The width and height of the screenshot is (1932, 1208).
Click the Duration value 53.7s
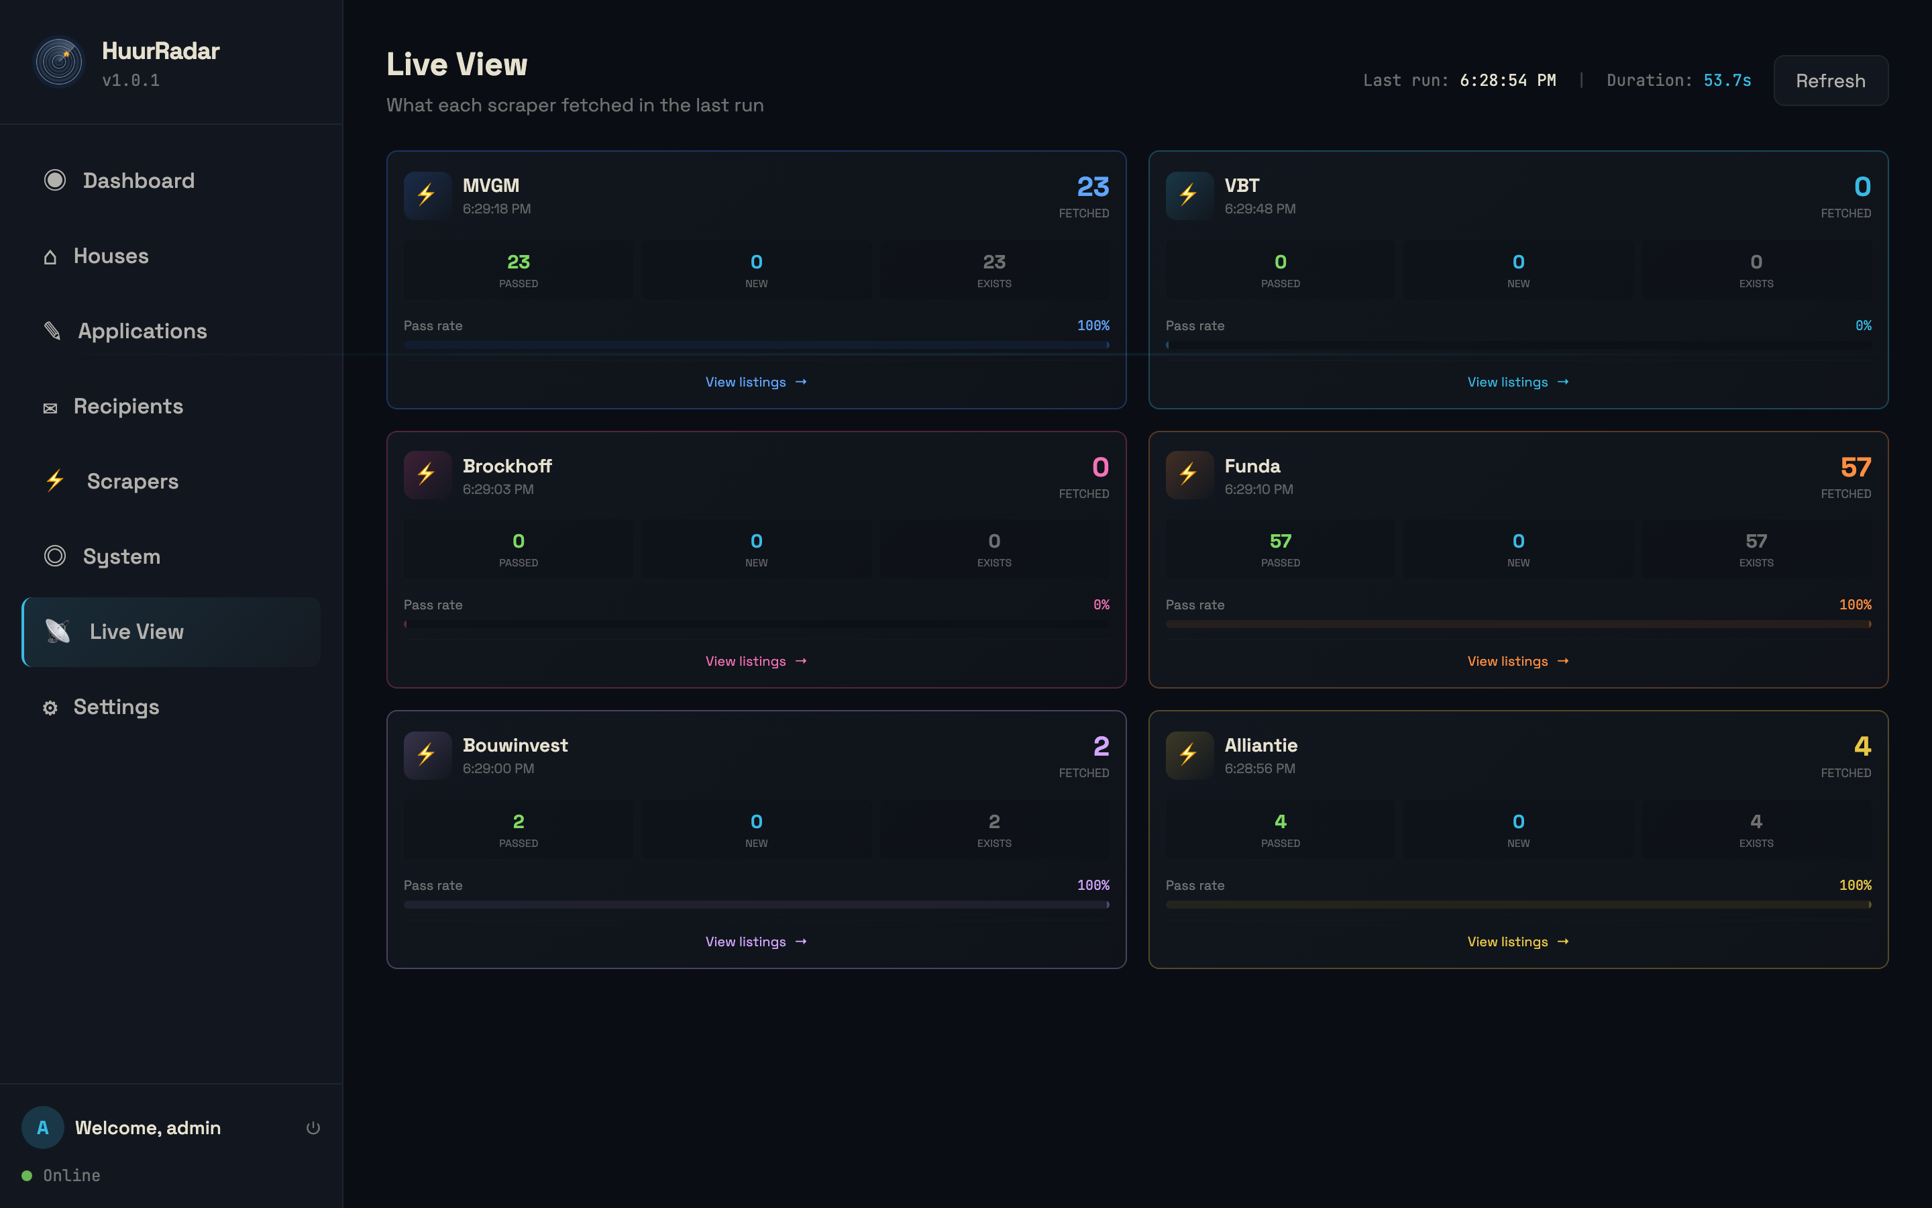(1727, 80)
